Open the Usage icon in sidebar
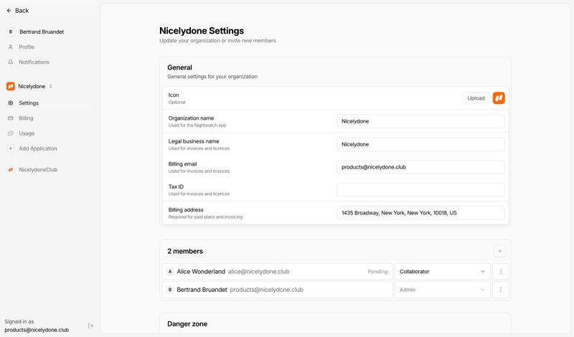The image size is (574, 337). tap(11, 133)
